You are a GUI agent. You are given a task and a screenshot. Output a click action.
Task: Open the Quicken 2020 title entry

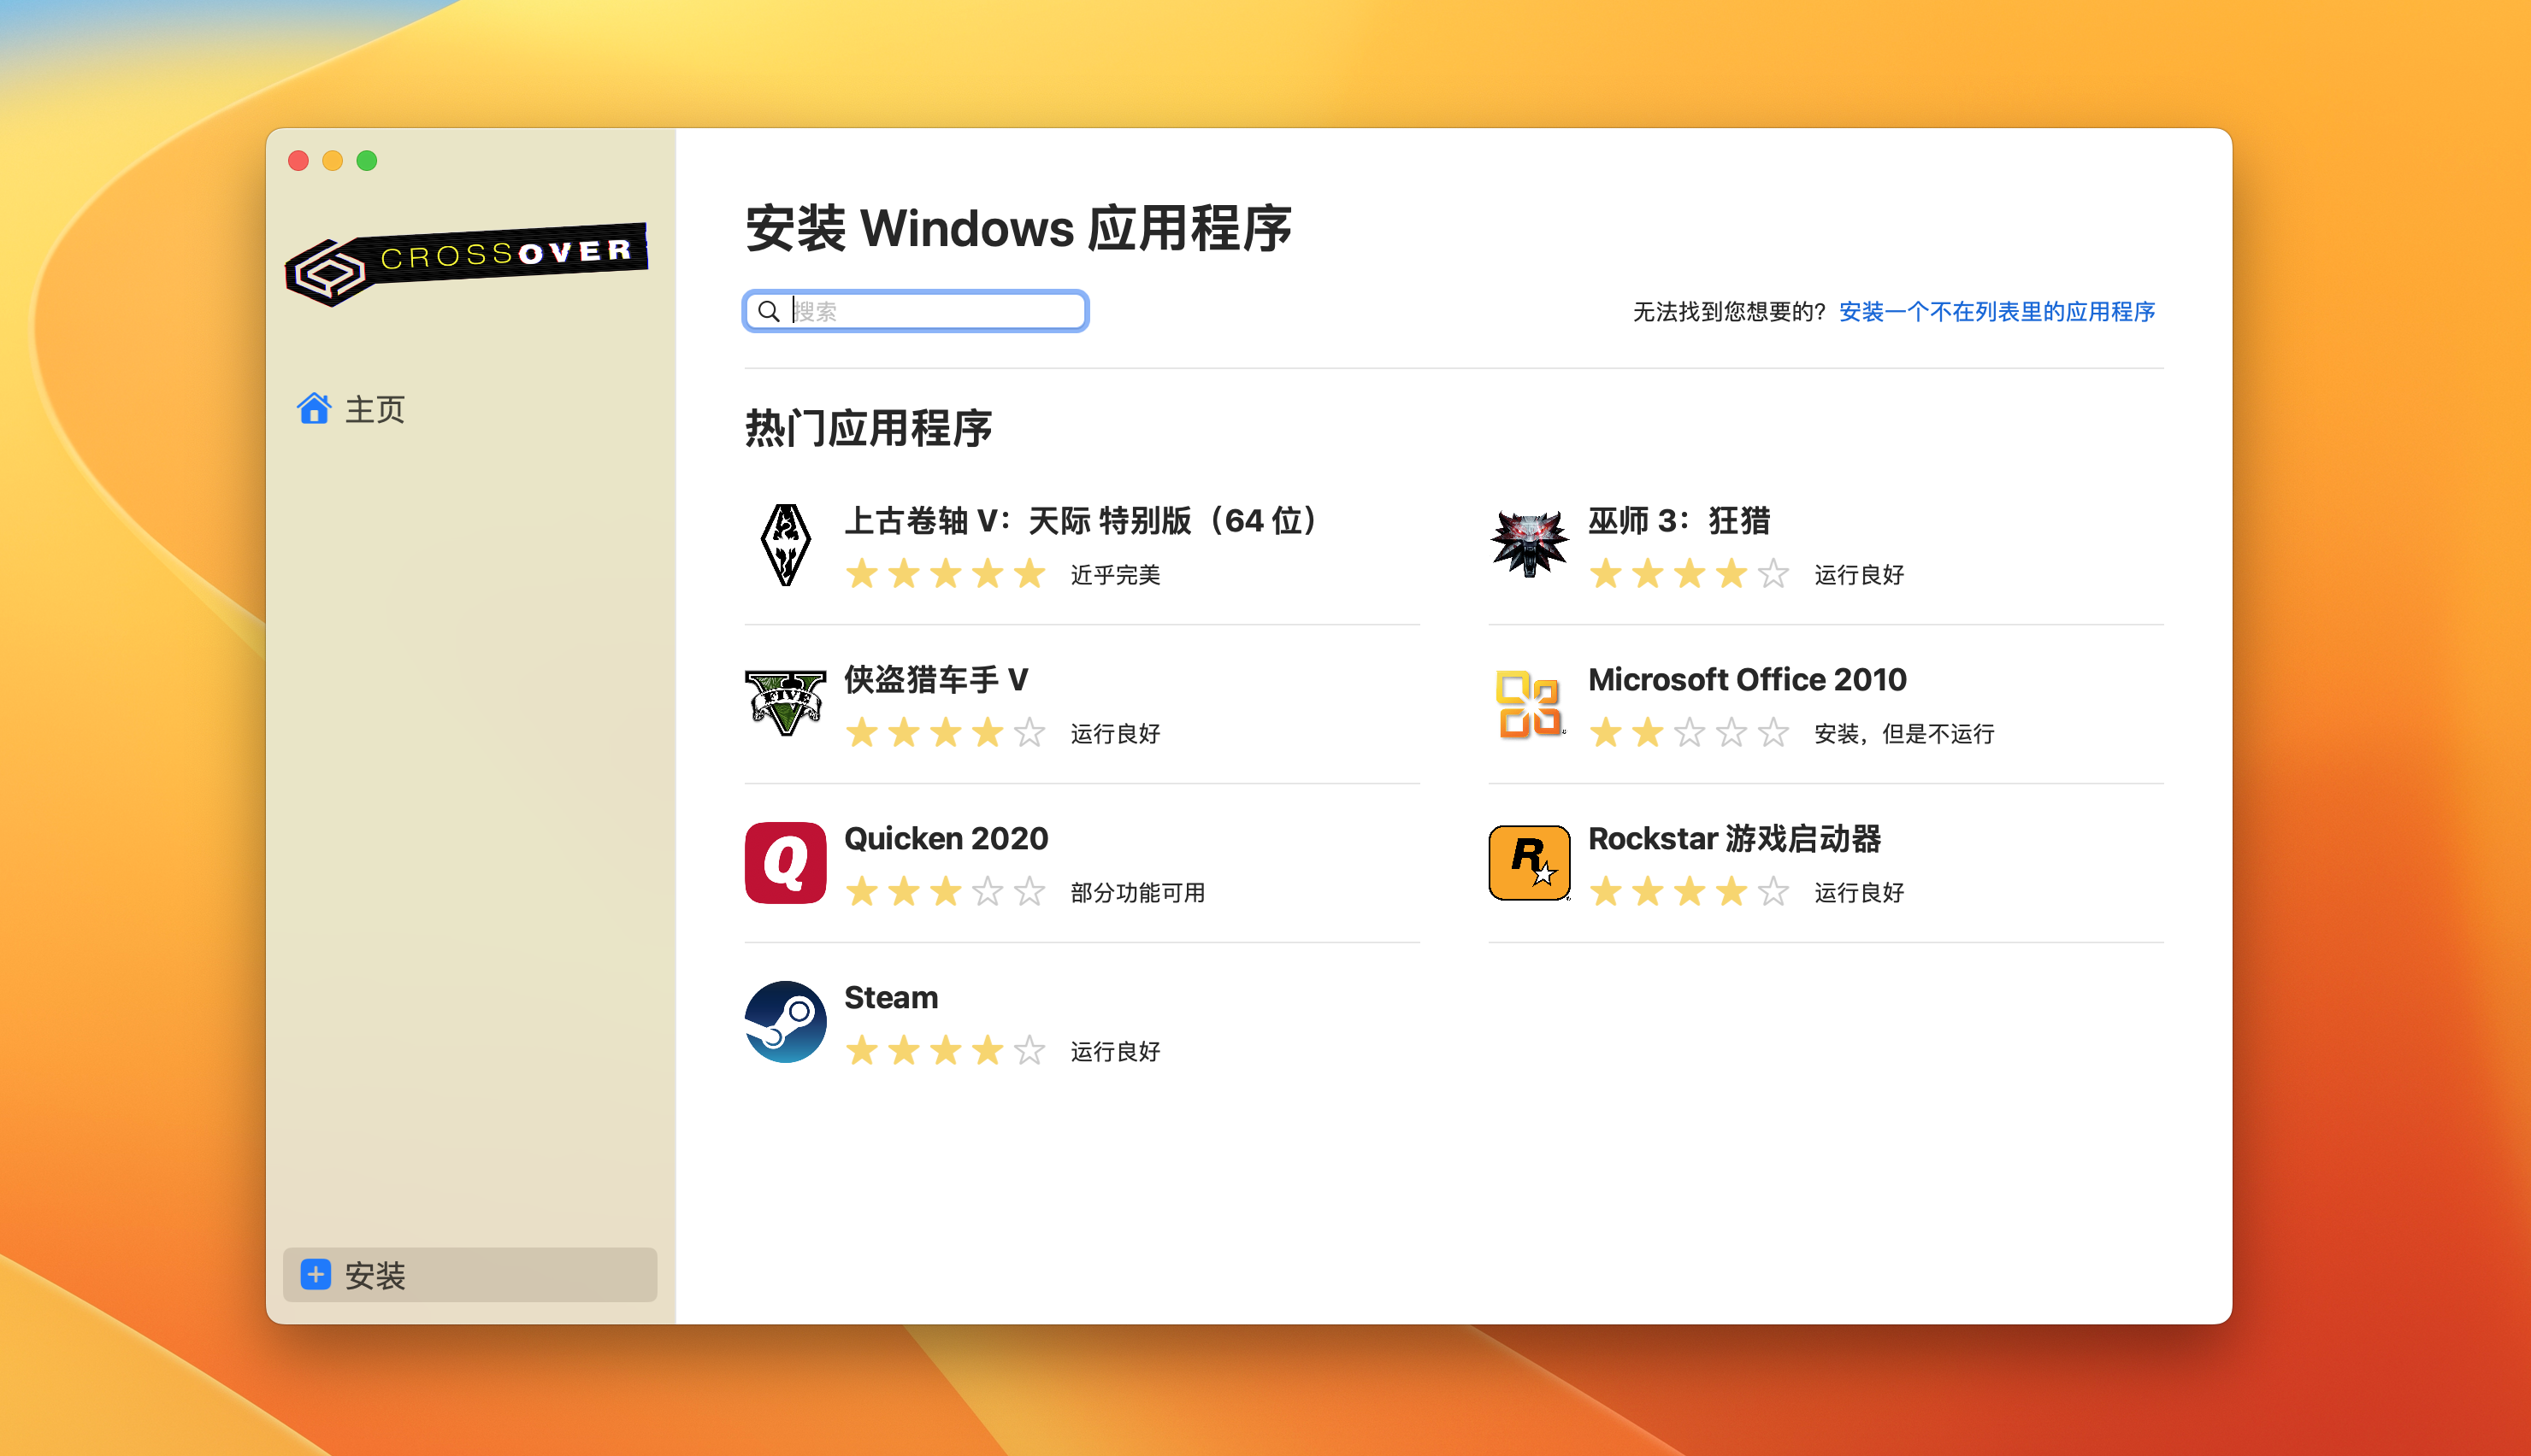(x=946, y=838)
